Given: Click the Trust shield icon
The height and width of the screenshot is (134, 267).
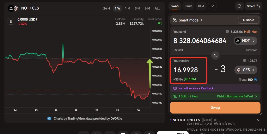Looking at the screenshot, I should click(256, 80).
